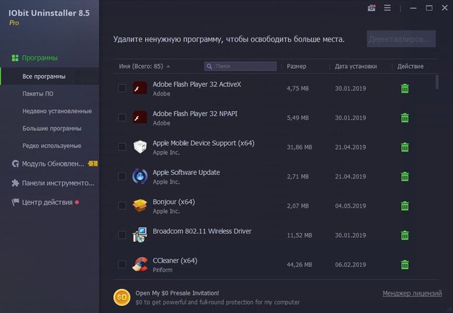Sort list by the Имя column arrow
The image size is (453, 313).
[168, 67]
